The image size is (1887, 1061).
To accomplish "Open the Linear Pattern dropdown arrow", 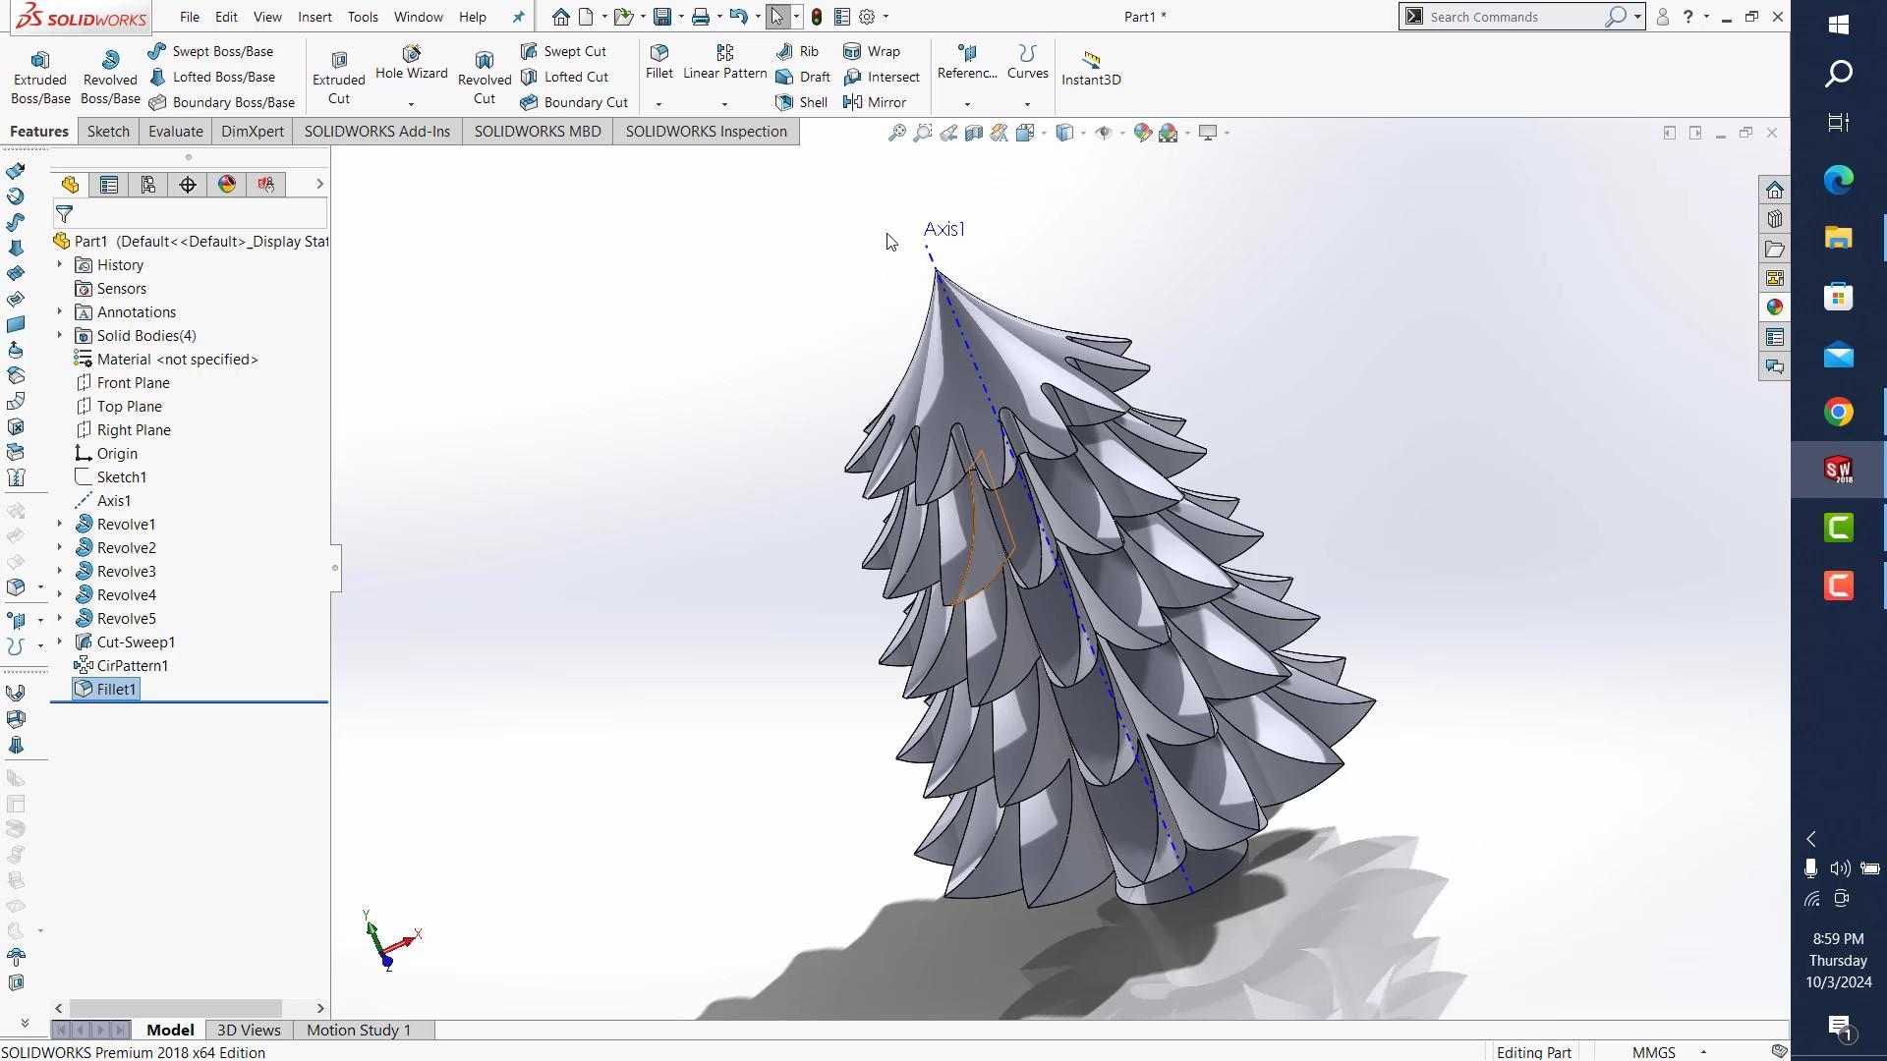I will tap(724, 104).
